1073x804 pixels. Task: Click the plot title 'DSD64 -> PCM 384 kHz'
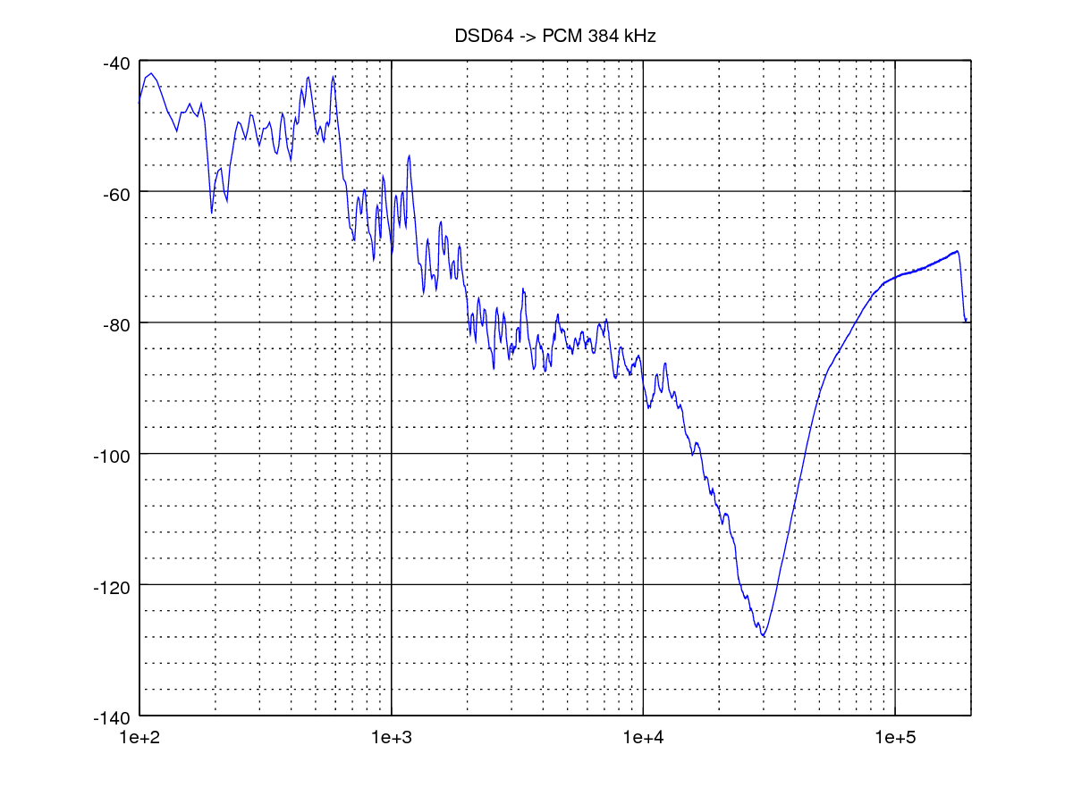pyautogui.click(x=555, y=37)
